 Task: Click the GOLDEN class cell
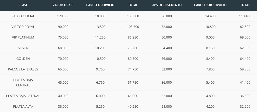tap(23, 59)
